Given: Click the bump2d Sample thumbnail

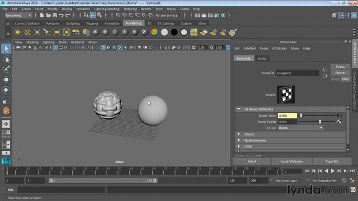Looking at the screenshot, I should pyautogui.click(x=286, y=94).
